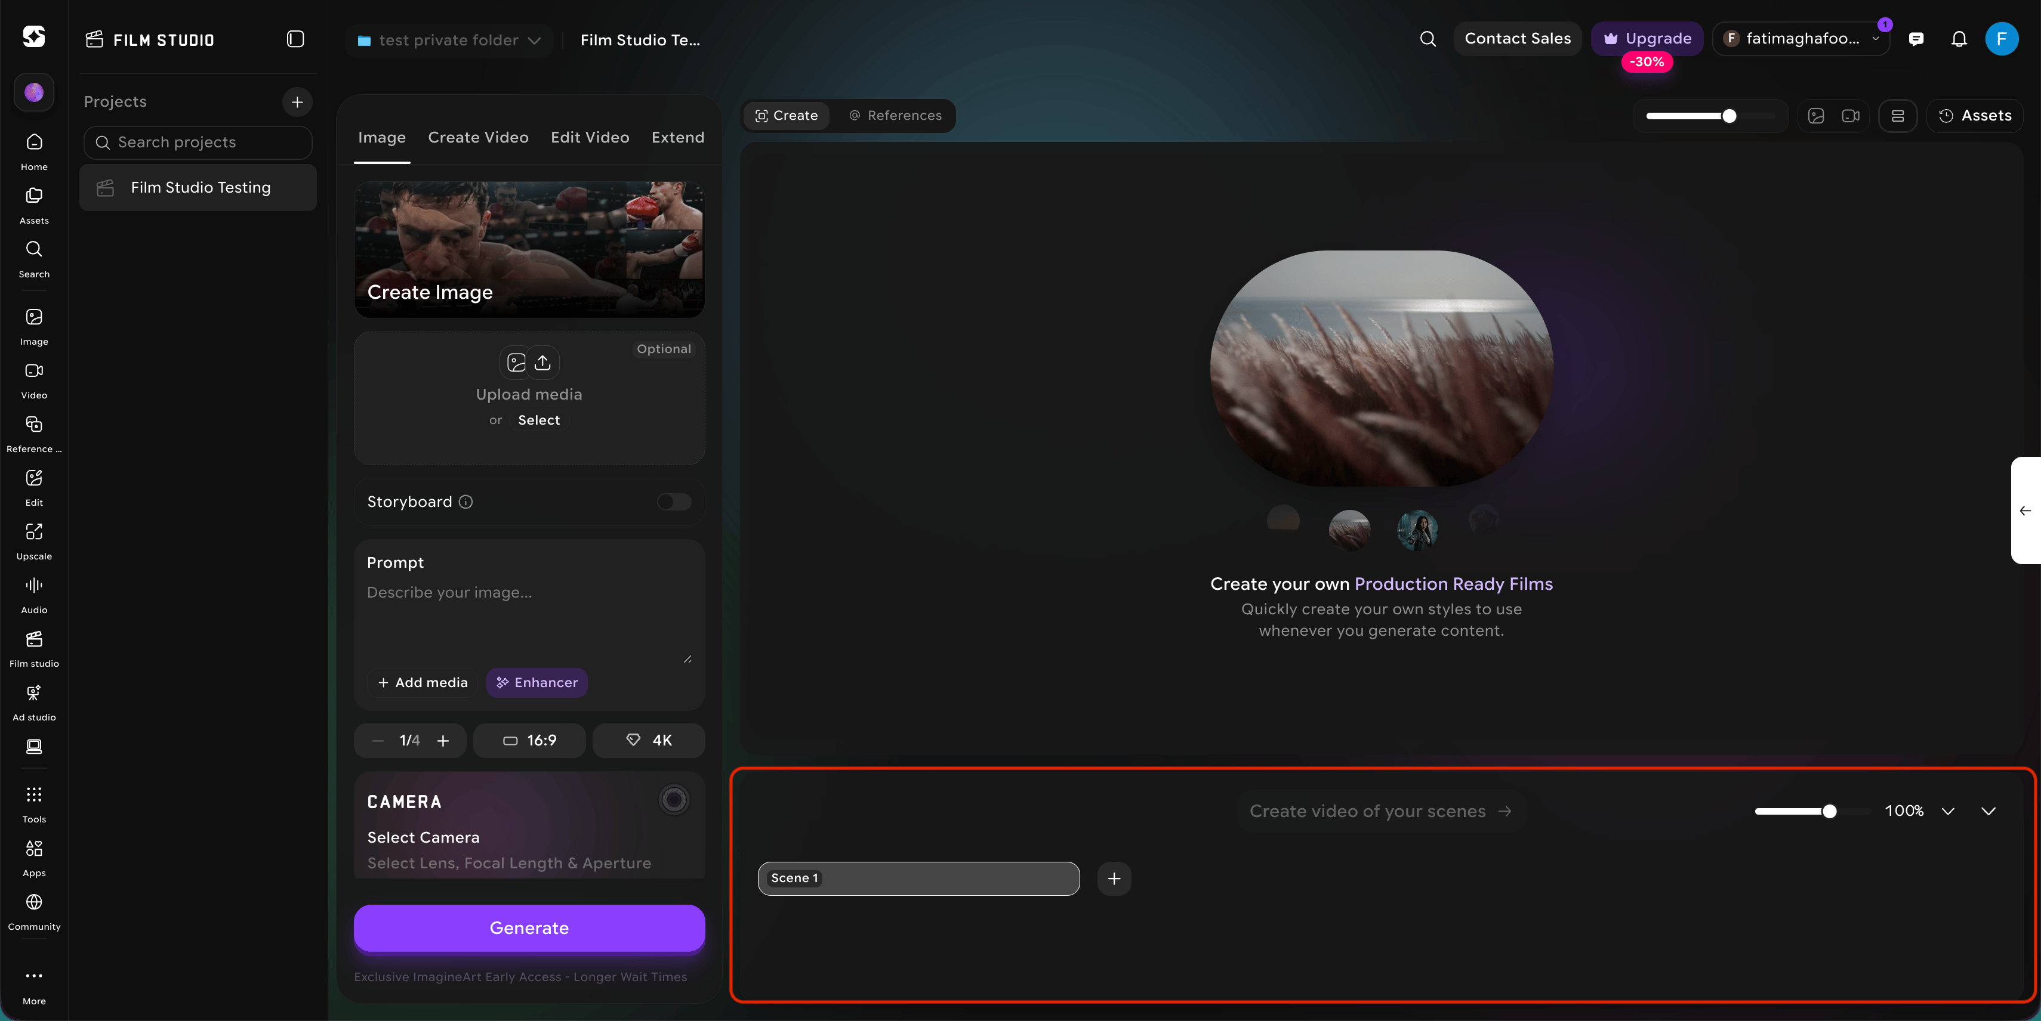Click the Search projects field
The height and width of the screenshot is (1021, 2041).
[x=198, y=143]
